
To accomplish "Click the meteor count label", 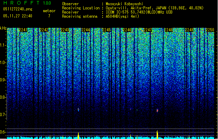I will [x=49, y=11].
